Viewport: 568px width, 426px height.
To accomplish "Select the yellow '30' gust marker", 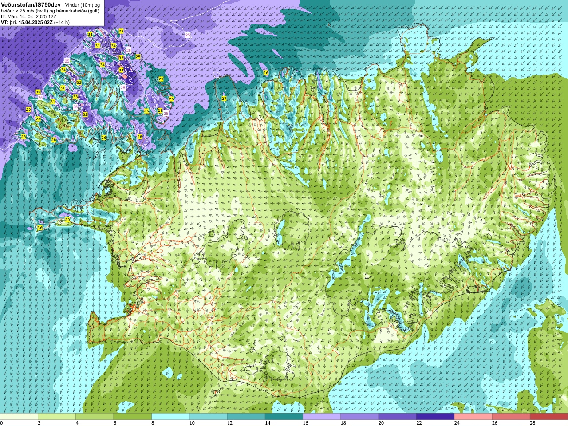I will (x=38, y=92).
